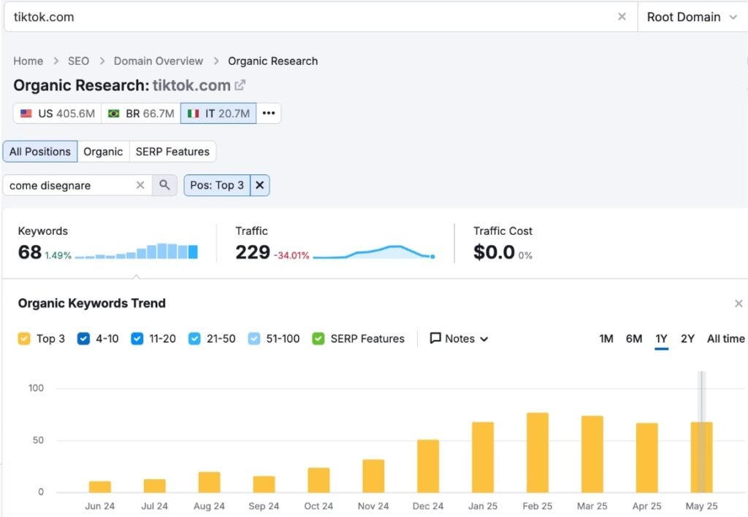Remove the Pos: Top 3 filter
This screenshot has height=517, width=748.
tap(260, 185)
